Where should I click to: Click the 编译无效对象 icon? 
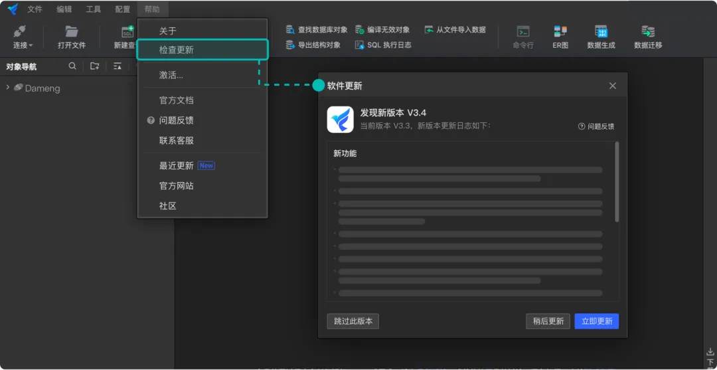click(x=360, y=30)
